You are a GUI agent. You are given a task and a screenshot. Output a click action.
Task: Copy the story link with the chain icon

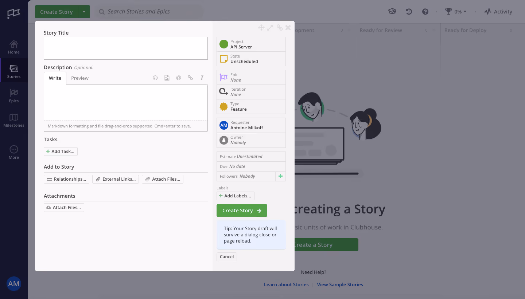[x=280, y=27]
